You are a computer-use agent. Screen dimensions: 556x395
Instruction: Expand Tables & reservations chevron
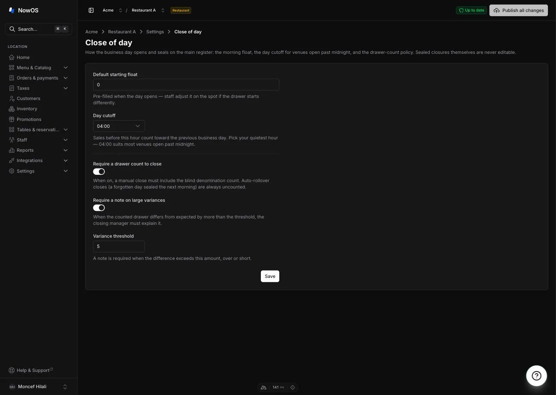[65, 130]
